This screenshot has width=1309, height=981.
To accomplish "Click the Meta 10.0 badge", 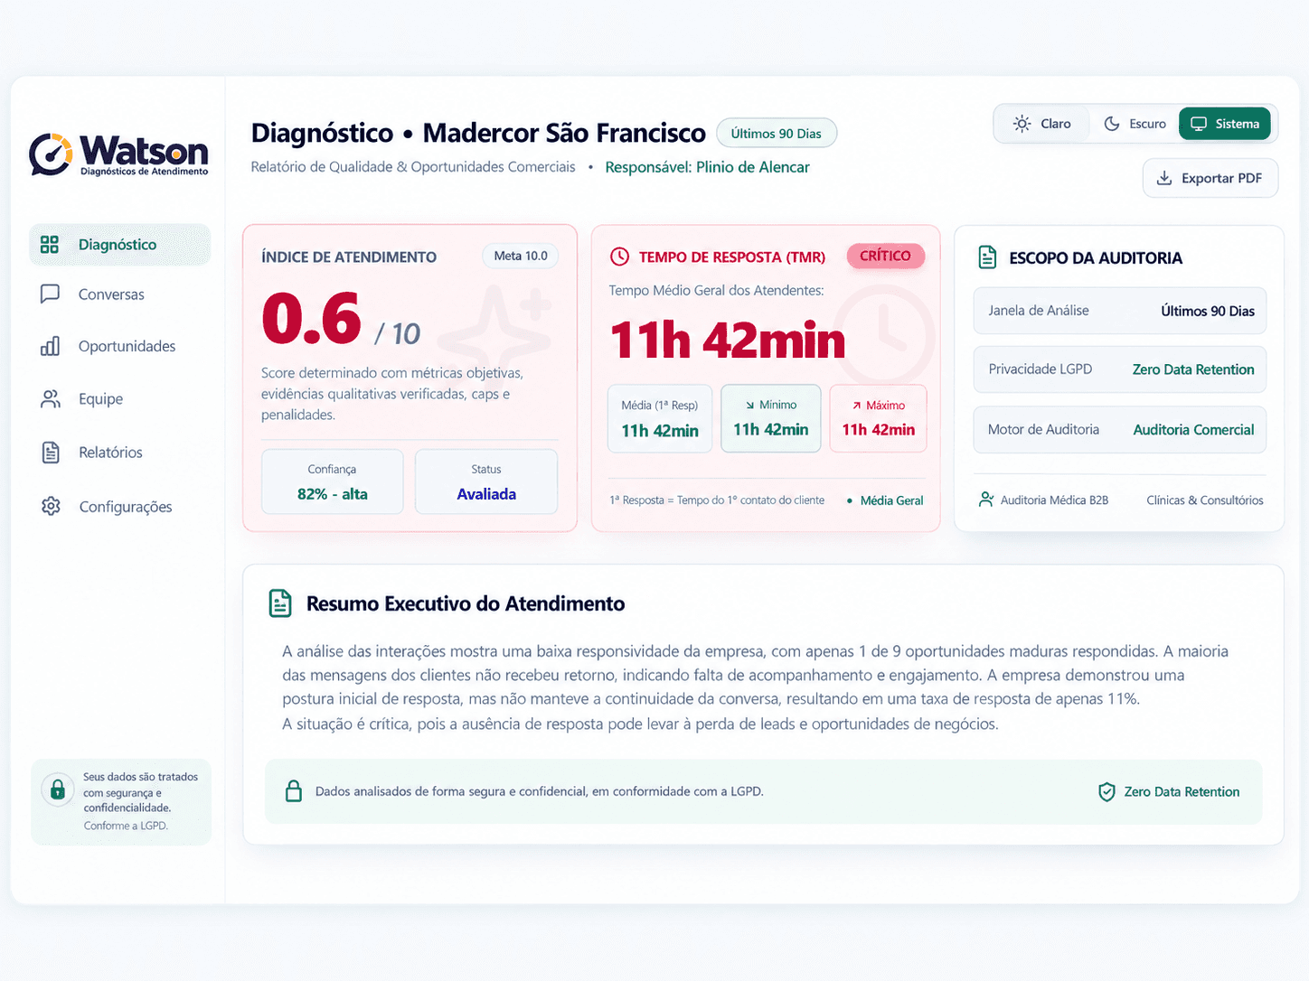I will coord(521,256).
